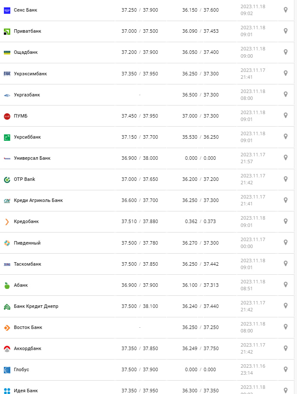Select Креди Агриколь Банк link

click(38, 200)
